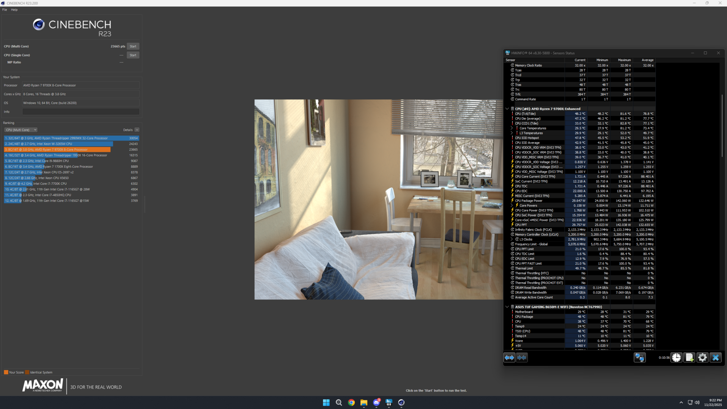
Task: Click the HWiNFO collapse columns arrows icon
Action: (x=522, y=357)
